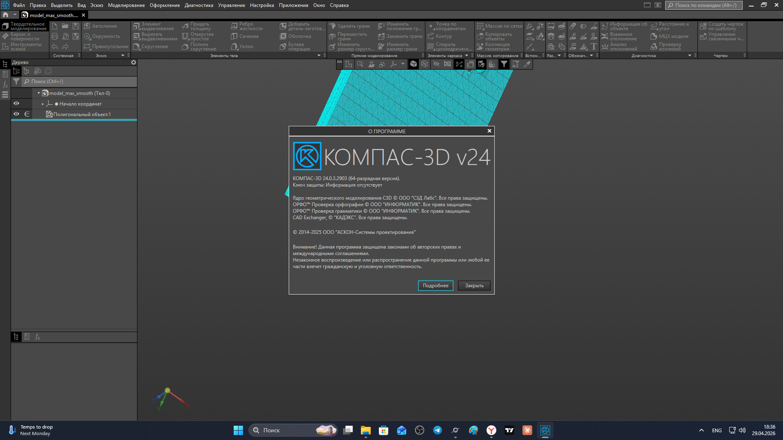Select the Прямоугольник rectangle tool

tap(106, 46)
